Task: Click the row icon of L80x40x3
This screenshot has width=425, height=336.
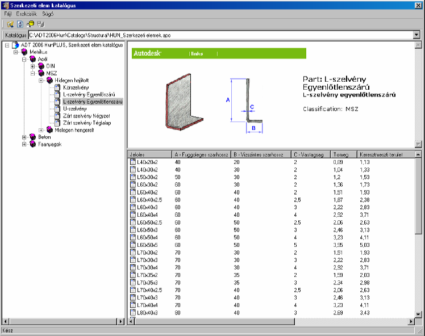Action: pyautogui.click(x=133, y=312)
